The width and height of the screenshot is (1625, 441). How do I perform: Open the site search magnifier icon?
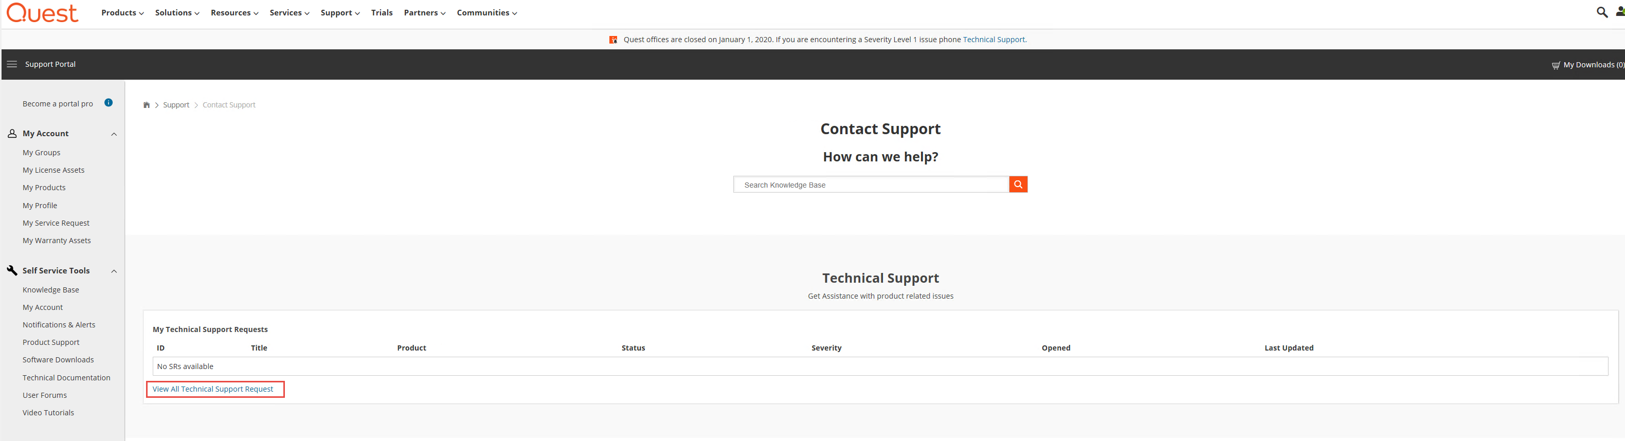click(1602, 13)
